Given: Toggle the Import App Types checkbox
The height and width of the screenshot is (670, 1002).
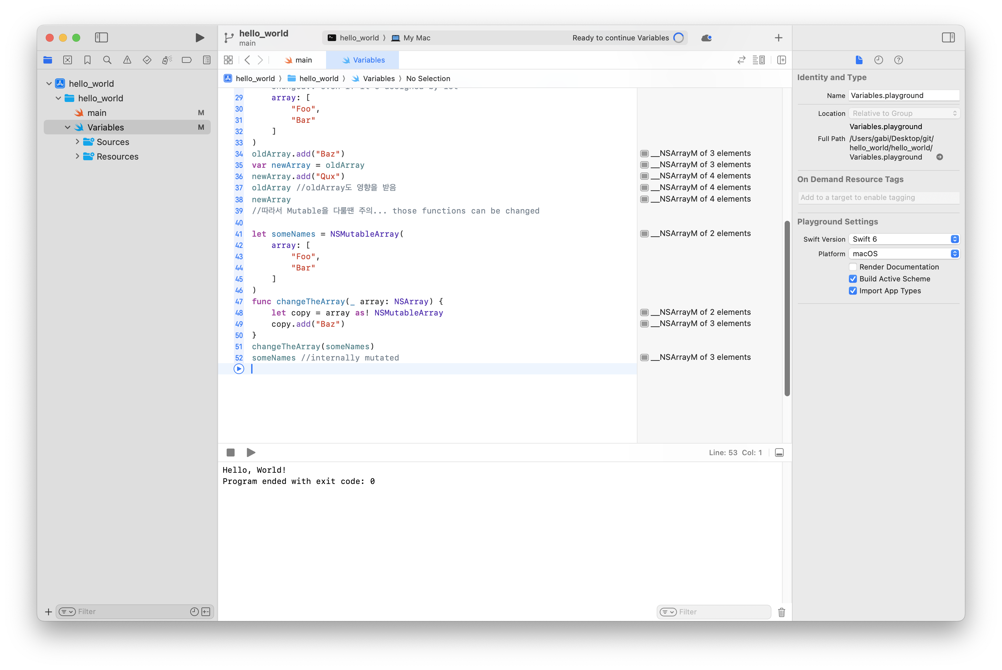Looking at the screenshot, I should pyautogui.click(x=853, y=291).
